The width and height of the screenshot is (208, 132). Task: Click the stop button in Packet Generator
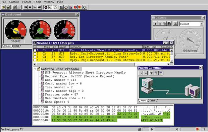coord(146,73)
